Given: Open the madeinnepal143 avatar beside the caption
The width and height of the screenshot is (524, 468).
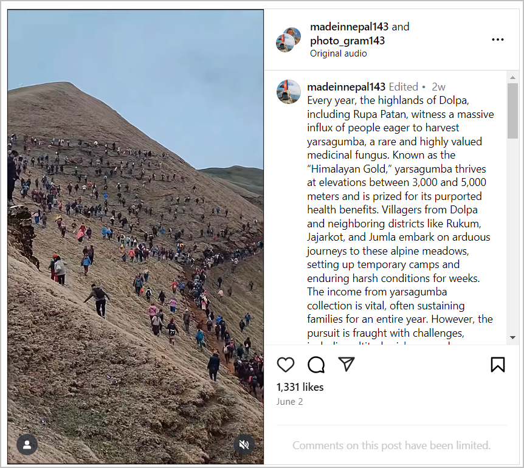Looking at the screenshot, I should 288,92.
